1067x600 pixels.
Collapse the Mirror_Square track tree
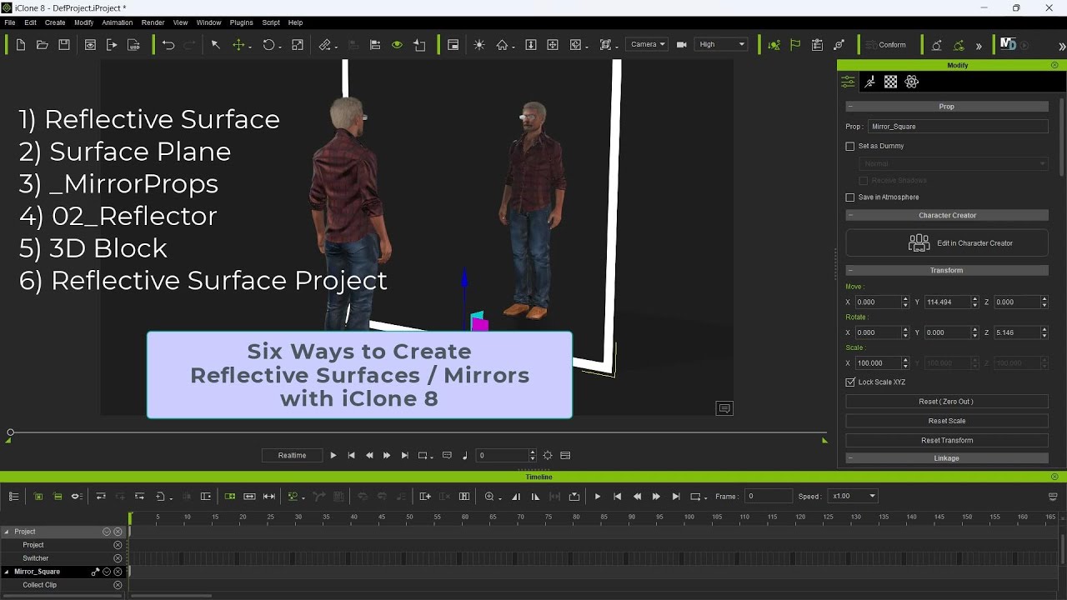click(x=7, y=572)
